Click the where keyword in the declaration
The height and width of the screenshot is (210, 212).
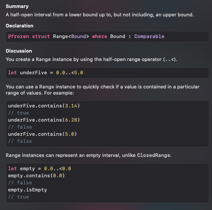tap(100, 36)
